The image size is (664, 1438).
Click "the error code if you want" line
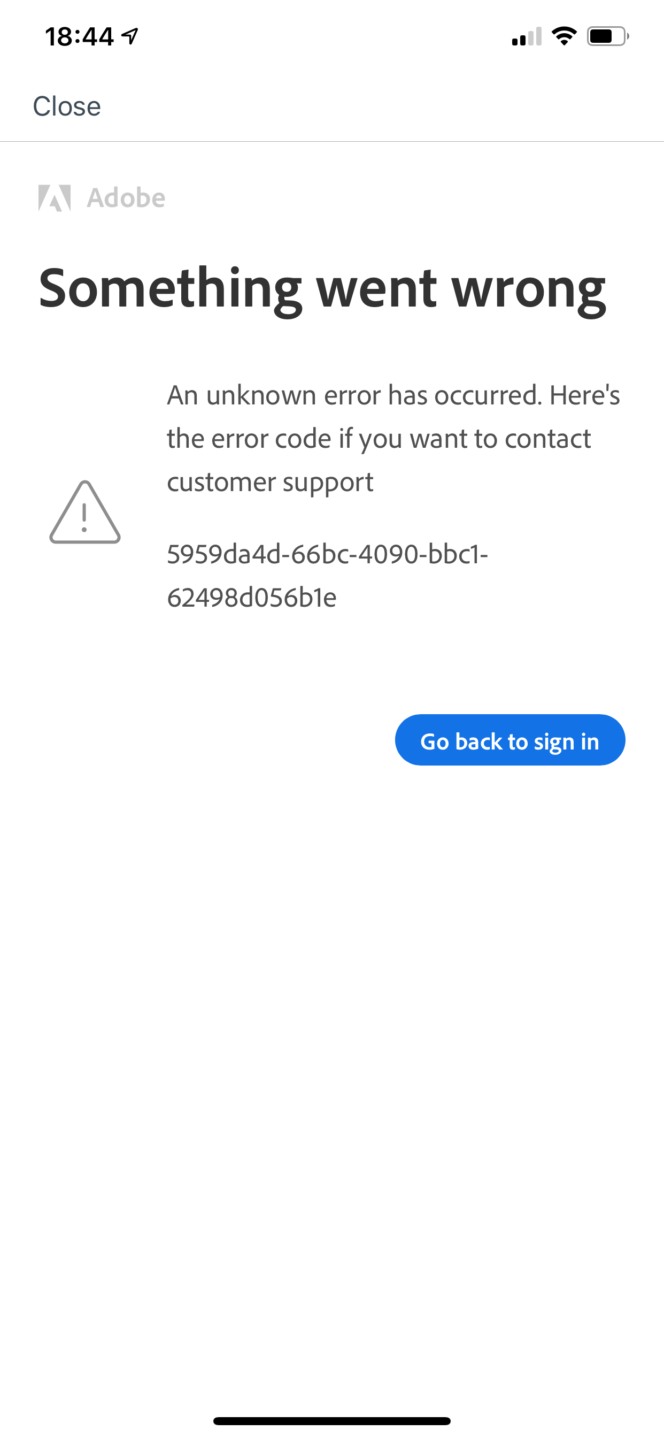pos(379,439)
